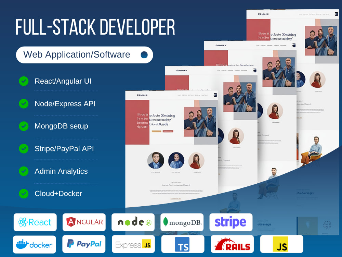Screen dimensions: 342x257
Task: Click the Docker logo badge
Action: [x=35, y=244]
